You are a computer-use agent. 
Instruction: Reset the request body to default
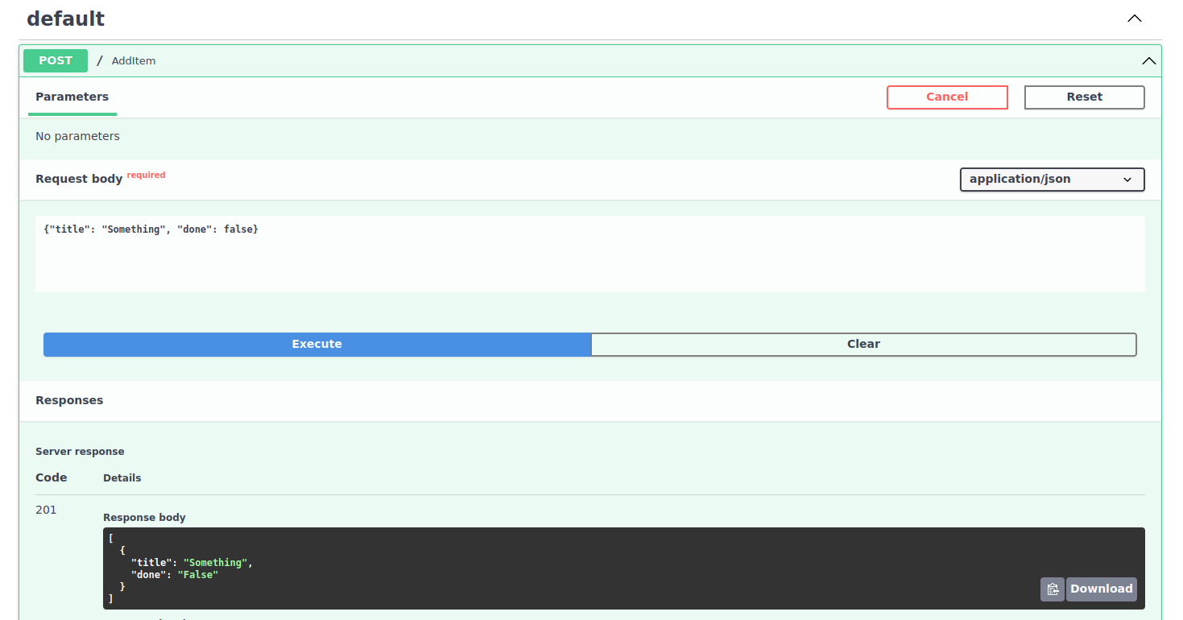pos(1084,97)
